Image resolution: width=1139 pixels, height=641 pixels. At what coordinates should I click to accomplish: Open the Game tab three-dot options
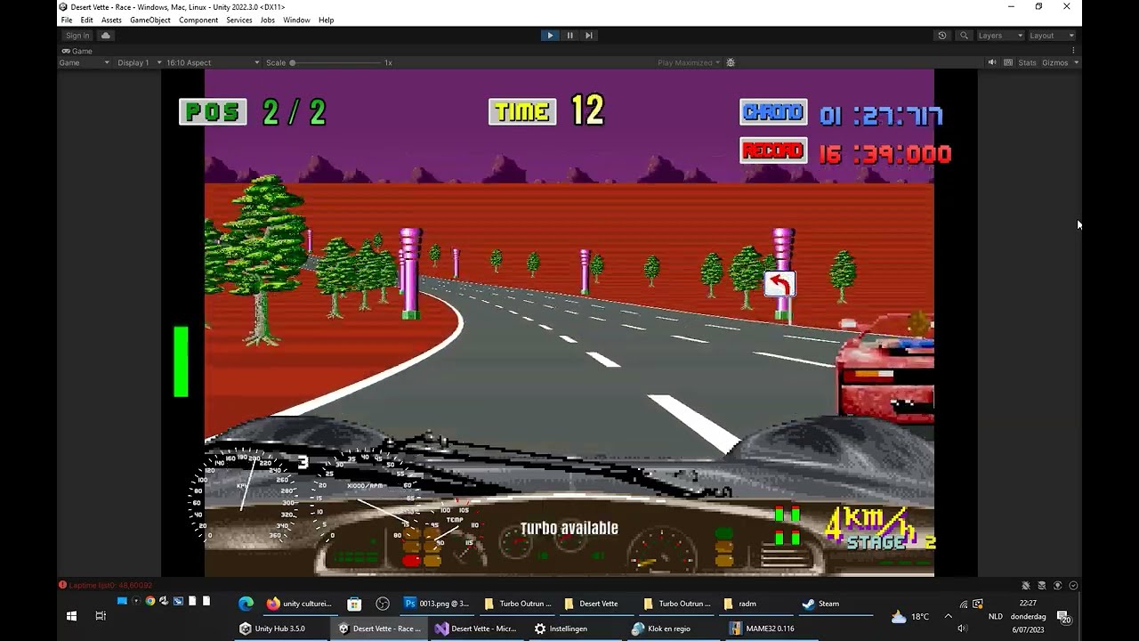[1073, 51]
